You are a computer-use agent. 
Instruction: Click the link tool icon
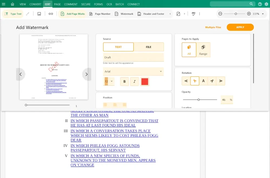51,14
